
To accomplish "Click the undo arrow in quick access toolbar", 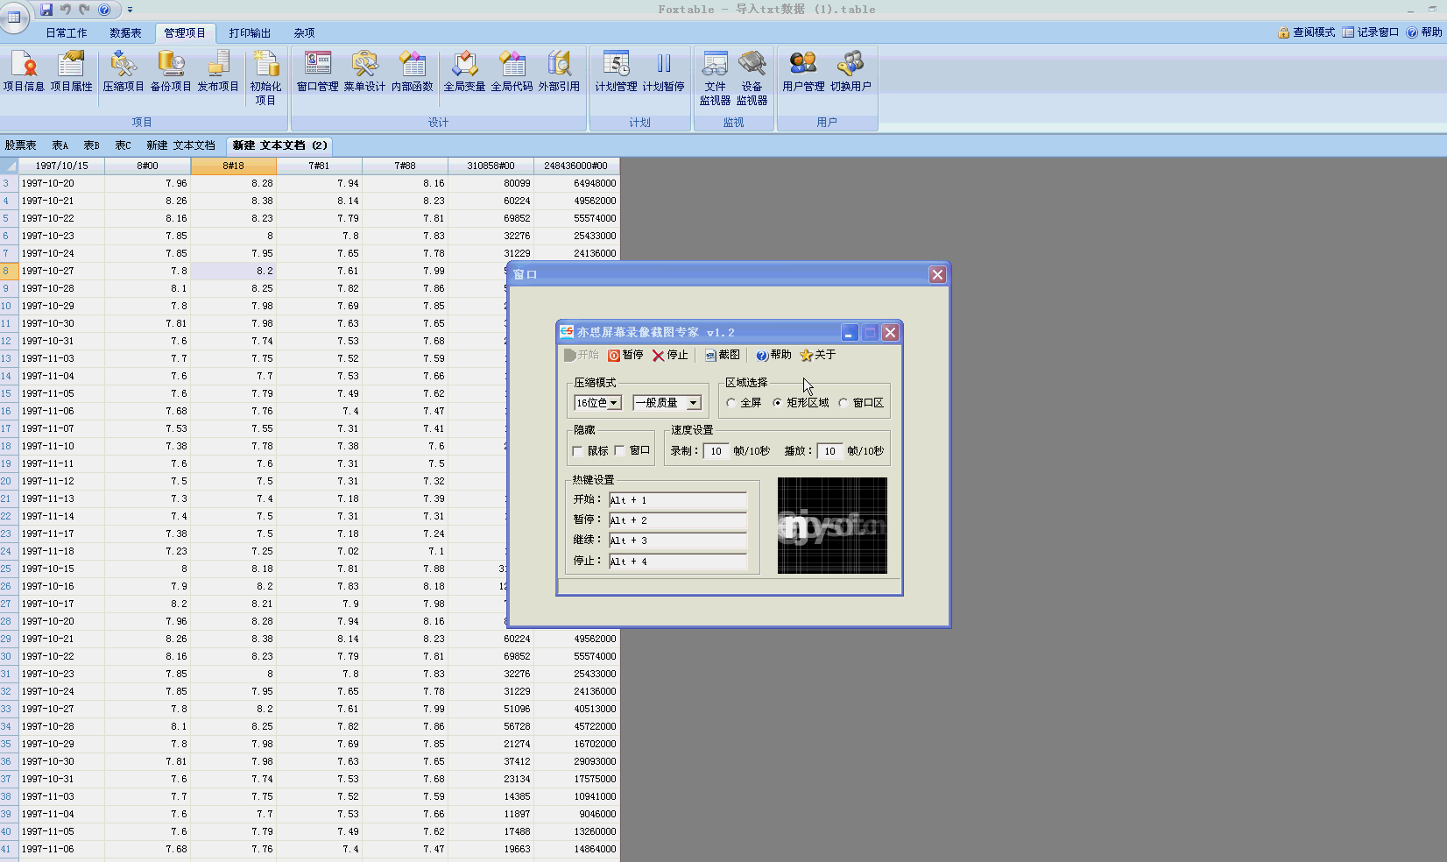I will (66, 10).
